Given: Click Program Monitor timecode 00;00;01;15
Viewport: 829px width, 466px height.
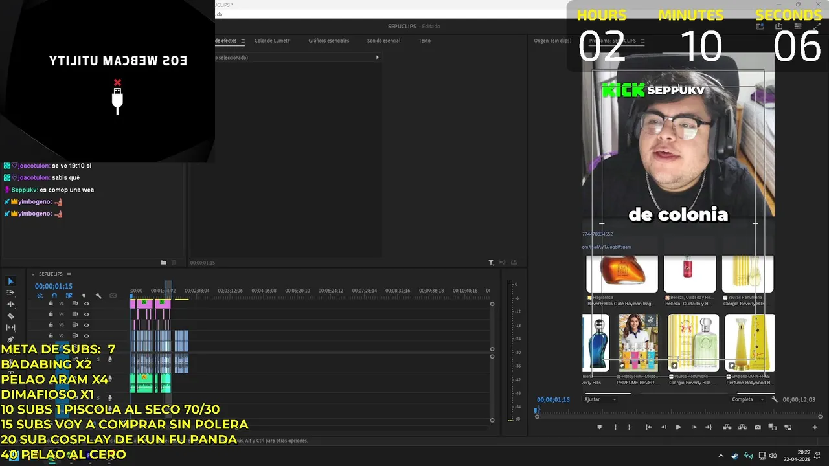Looking at the screenshot, I should (553, 399).
